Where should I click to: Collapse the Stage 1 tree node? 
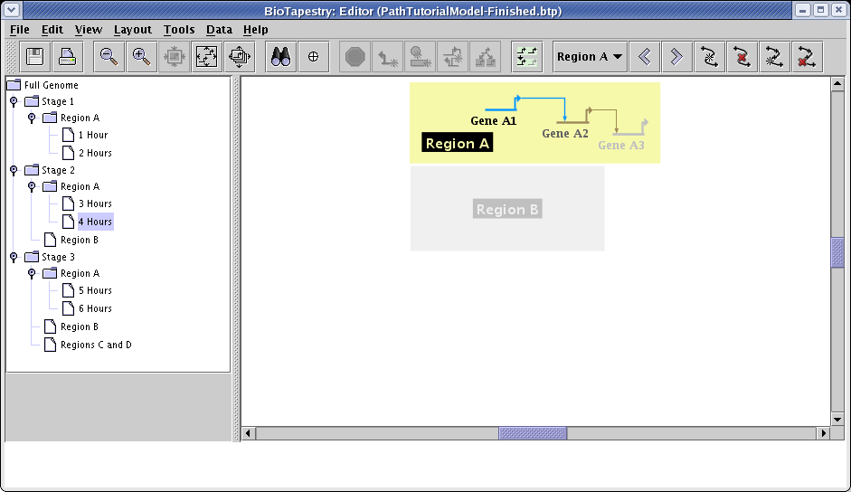coord(14,102)
